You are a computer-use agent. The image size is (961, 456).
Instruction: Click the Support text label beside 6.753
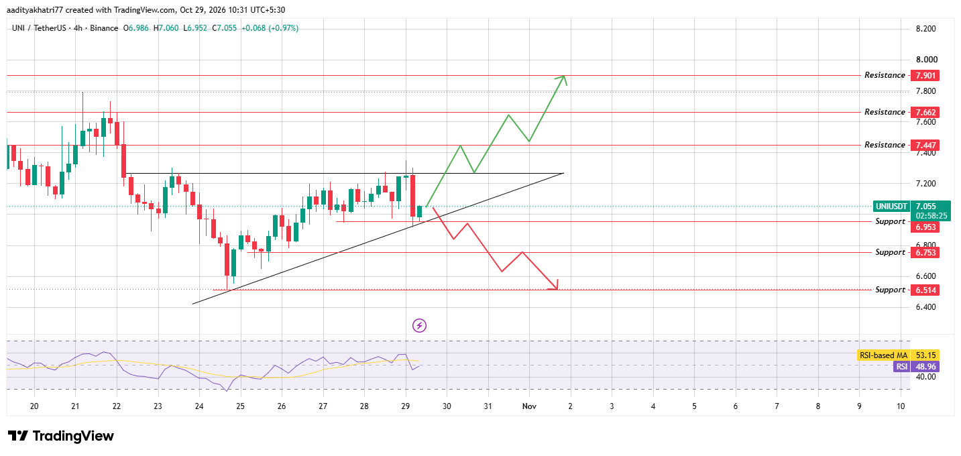click(x=890, y=252)
